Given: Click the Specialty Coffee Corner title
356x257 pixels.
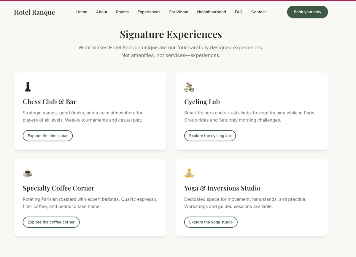Looking at the screenshot, I should click(58, 188).
